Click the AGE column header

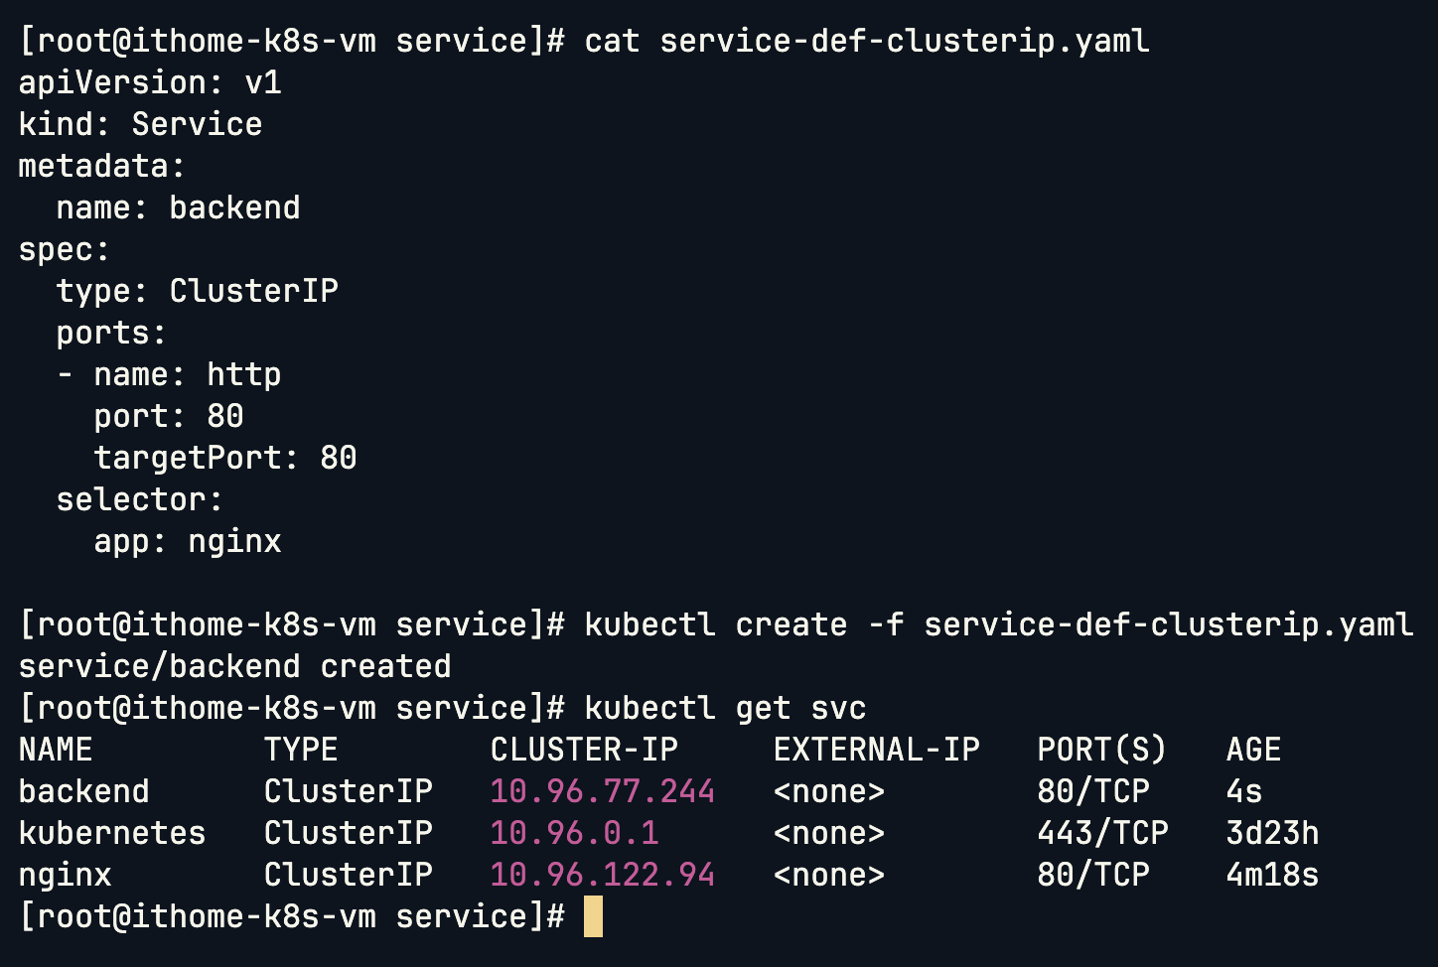pyautogui.click(x=1253, y=750)
